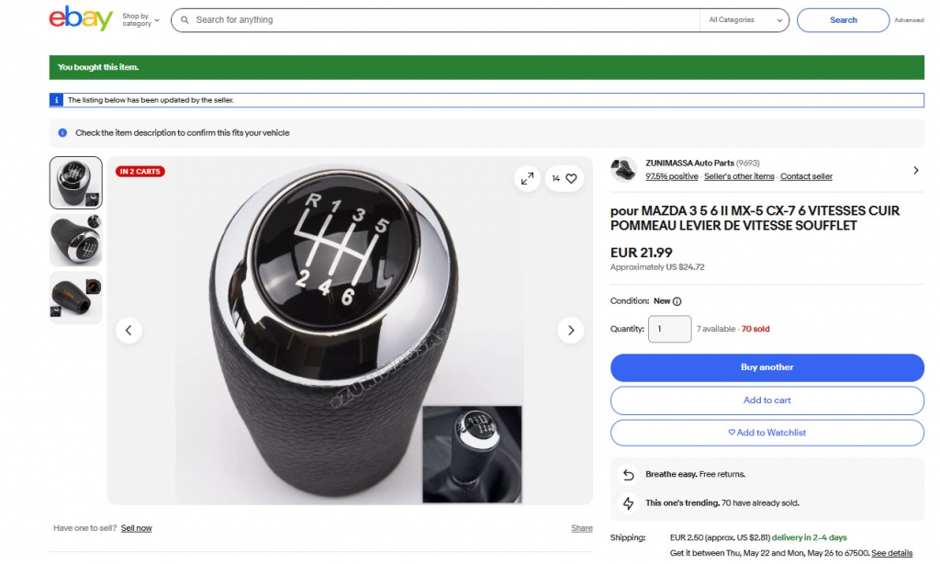Click the info icon beside listing updated notice
Screen dimensions: 940x564
point(56,100)
